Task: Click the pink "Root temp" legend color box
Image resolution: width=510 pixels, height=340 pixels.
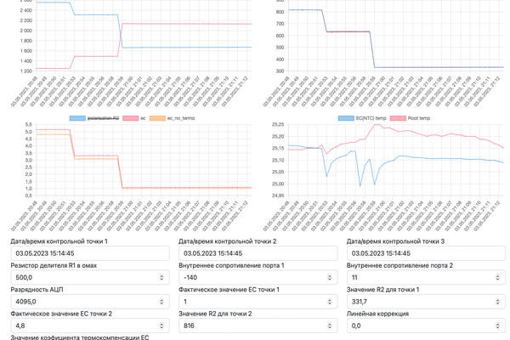Action: coord(401,118)
